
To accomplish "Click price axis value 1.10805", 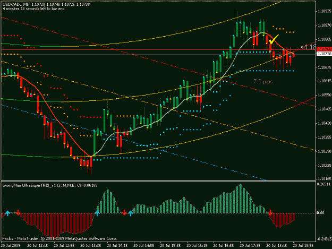I will pyautogui.click(x=325, y=39).
